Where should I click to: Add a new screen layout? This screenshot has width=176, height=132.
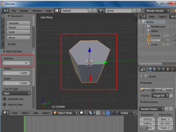pyautogui.click(x=91, y=11)
